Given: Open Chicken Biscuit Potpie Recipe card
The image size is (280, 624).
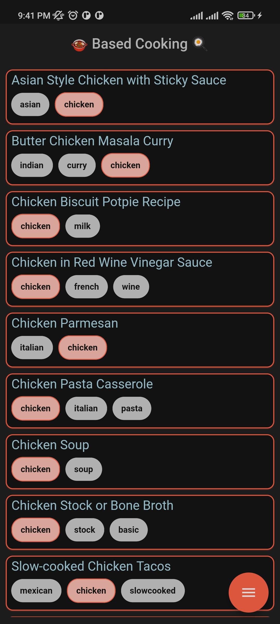Looking at the screenshot, I should coord(96,202).
